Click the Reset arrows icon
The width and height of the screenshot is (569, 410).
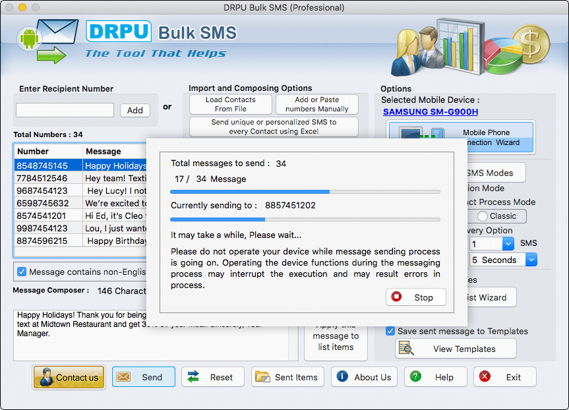[x=193, y=376]
